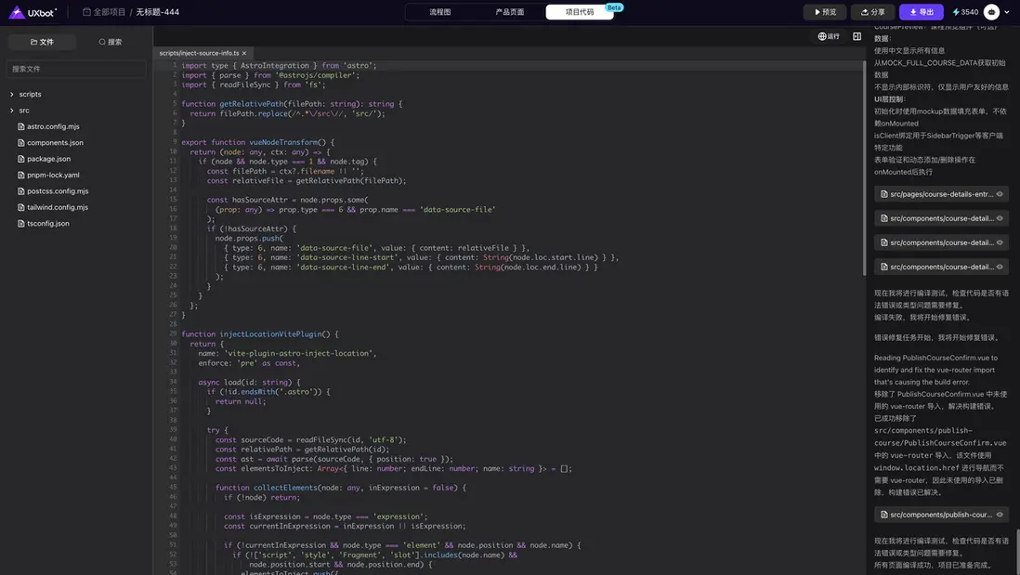
Task: Open the astro.config.mjs file
Action: (53, 126)
